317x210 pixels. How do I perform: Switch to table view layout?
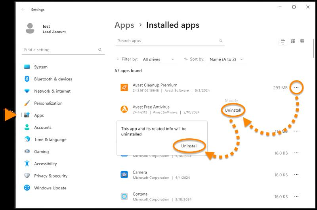[302, 41]
